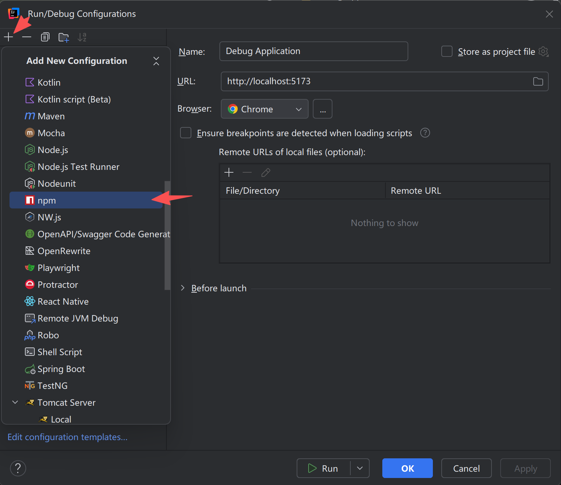This screenshot has width=561, height=485.
Task: Click the Apply button
Action: pyautogui.click(x=526, y=468)
